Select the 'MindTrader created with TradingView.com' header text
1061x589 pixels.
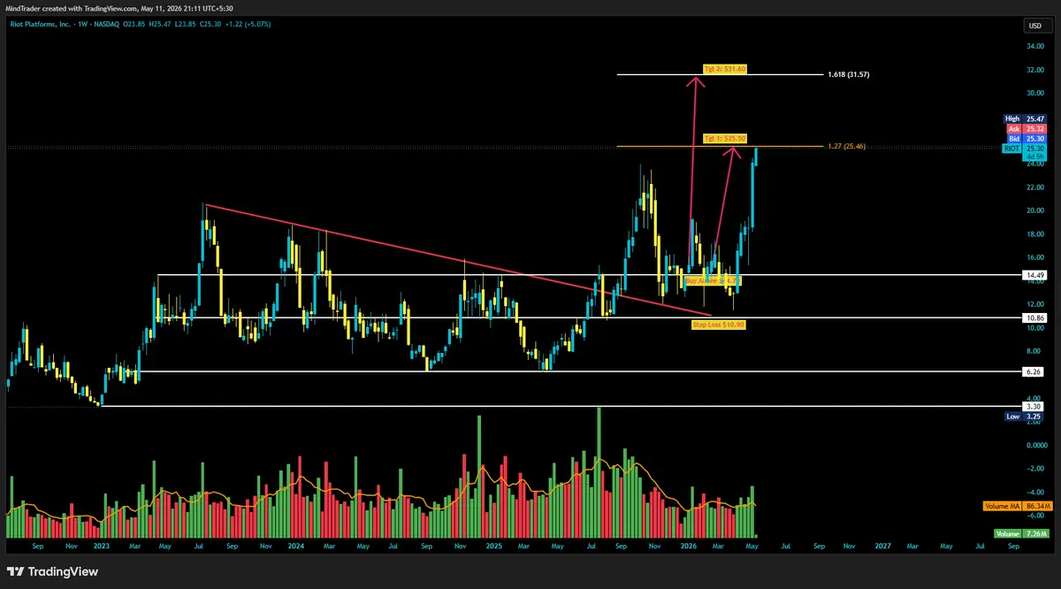pos(73,9)
